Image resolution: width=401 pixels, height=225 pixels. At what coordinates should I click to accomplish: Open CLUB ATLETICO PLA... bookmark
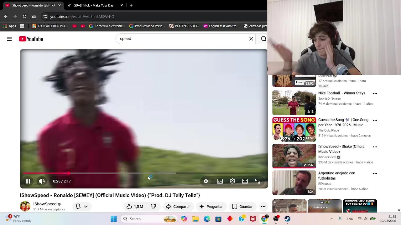(x=50, y=26)
